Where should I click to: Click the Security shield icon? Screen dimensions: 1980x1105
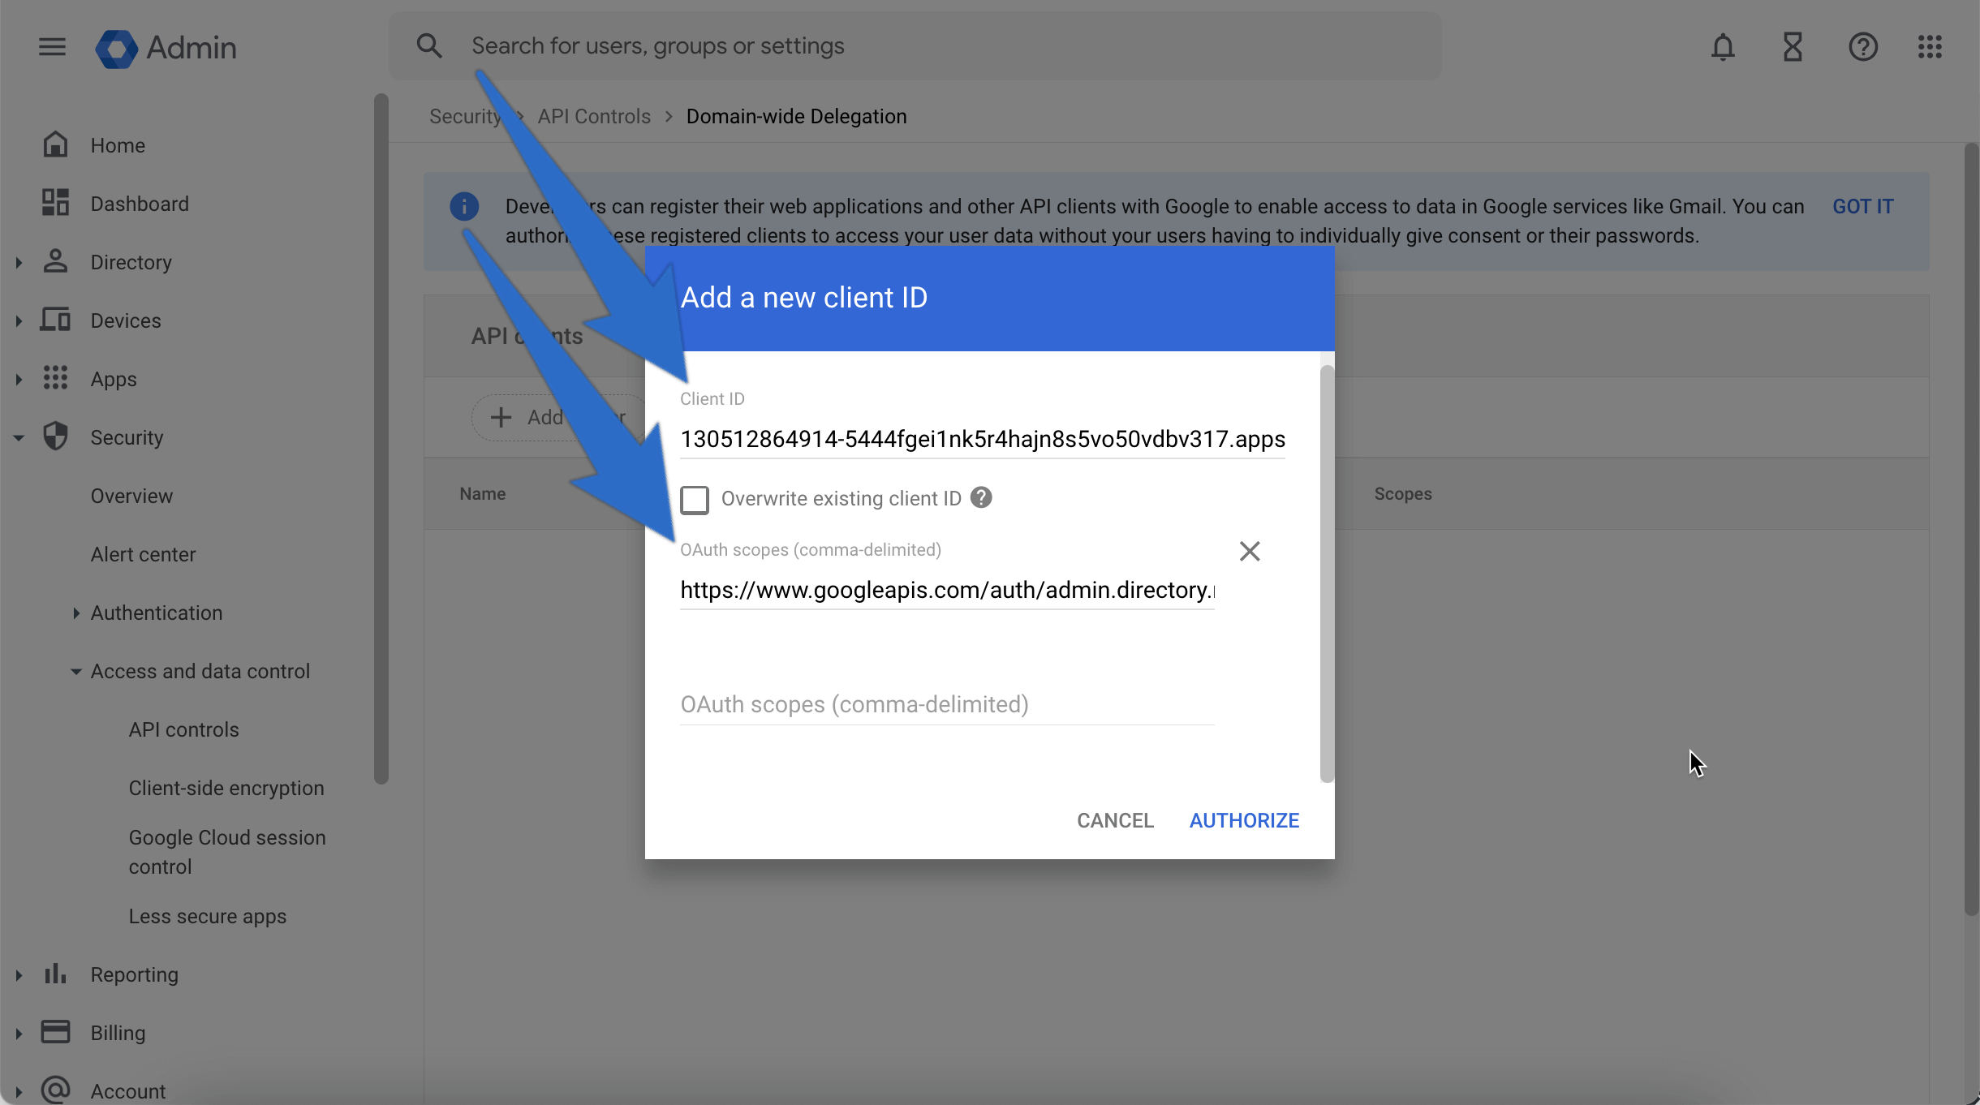tap(55, 436)
